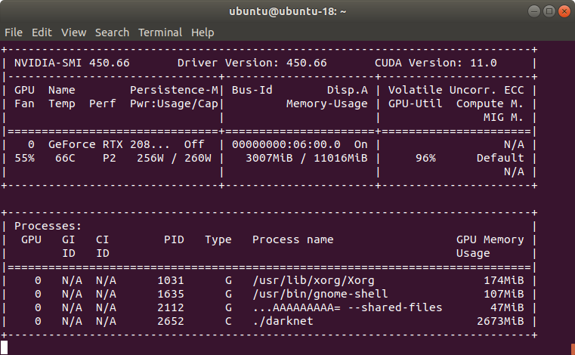Screen dimensions: 575x355
Task: Open the Help menu
Action: (202, 32)
